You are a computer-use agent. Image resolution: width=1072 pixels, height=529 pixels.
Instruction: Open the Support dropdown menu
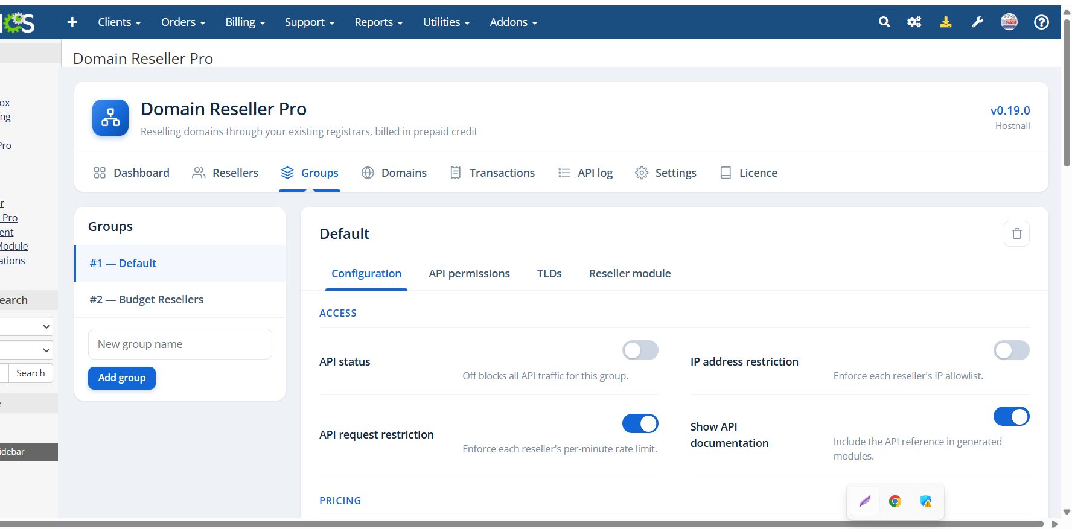310,22
